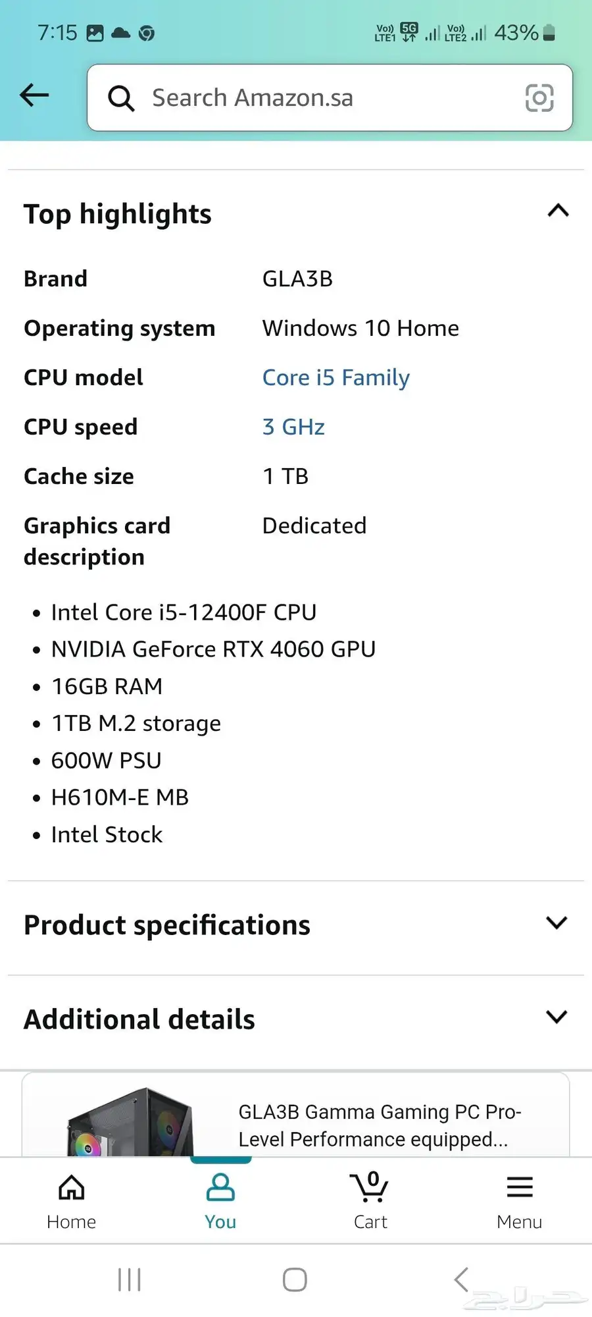Open the Core i5 Family link
Image resolution: width=592 pixels, height=1317 pixels.
(x=336, y=378)
